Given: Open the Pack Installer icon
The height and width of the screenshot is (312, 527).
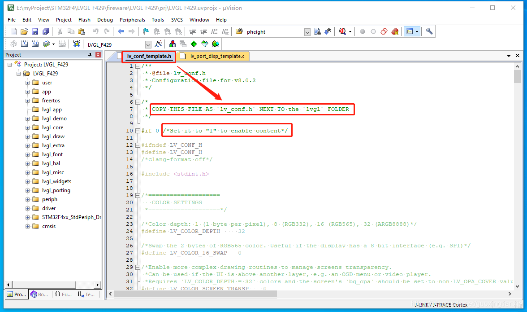Looking at the screenshot, I should pyautogui.click(x=216, y=44).
